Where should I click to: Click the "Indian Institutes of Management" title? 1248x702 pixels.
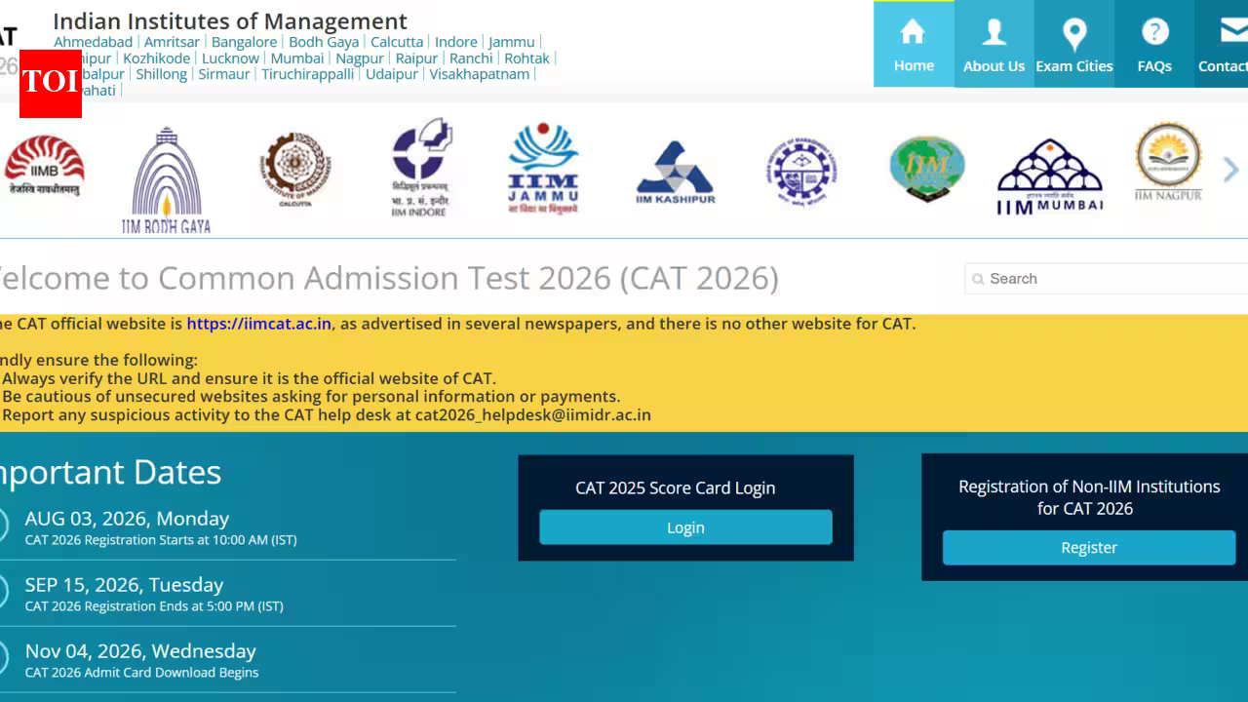(230, 20)
